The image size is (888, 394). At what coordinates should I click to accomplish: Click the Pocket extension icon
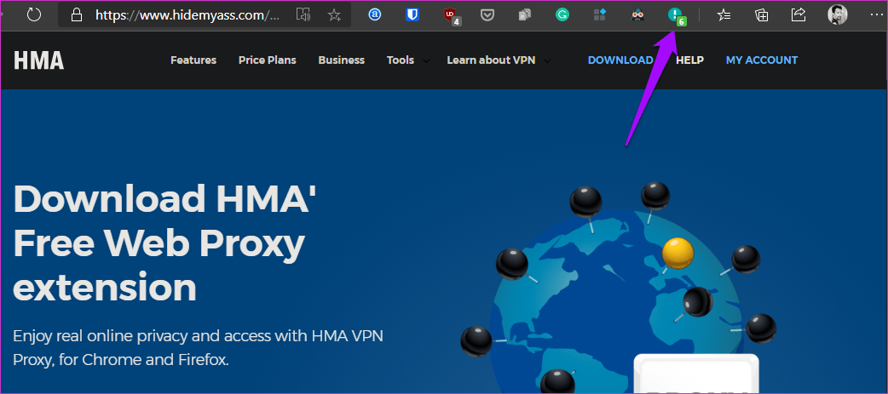[x=487, y=14]
